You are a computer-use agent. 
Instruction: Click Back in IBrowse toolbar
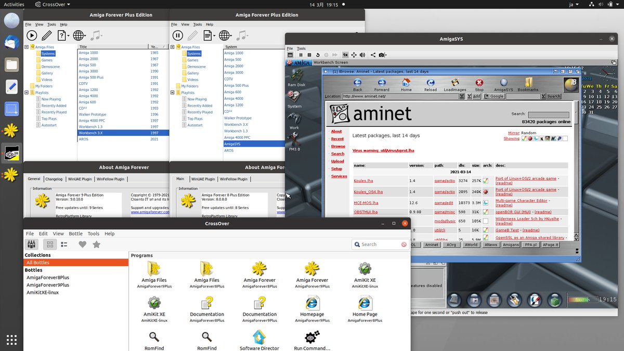358,85
